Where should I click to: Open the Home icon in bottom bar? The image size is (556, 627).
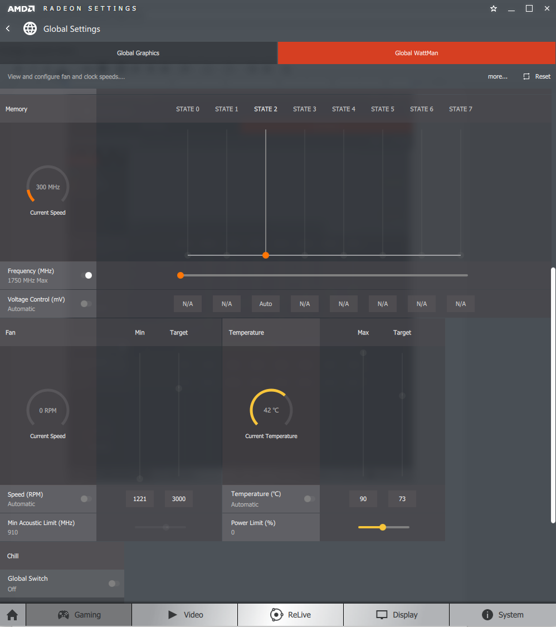[x=12, y=615]
